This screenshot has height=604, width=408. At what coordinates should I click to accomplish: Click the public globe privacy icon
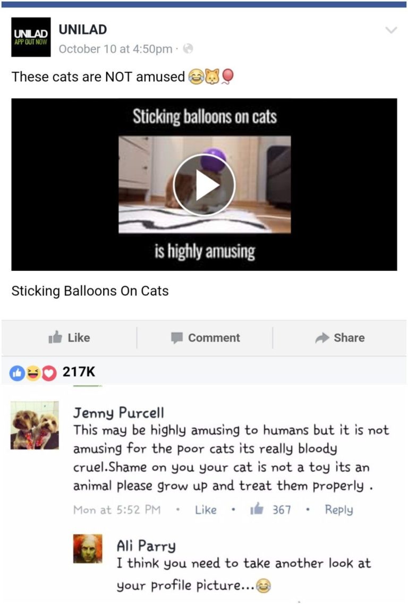click(x=188, y=48)
